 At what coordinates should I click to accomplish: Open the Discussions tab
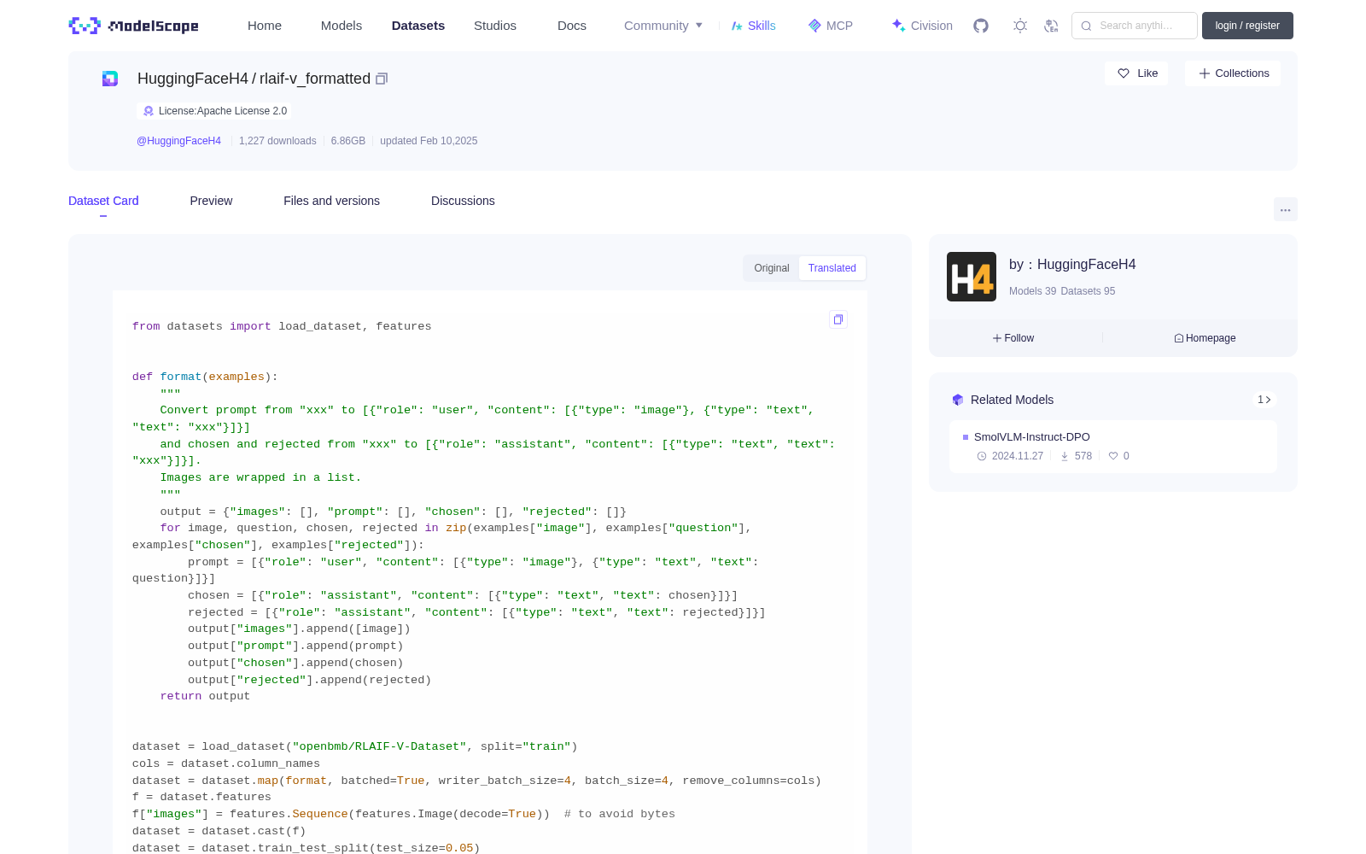[463, 202]
